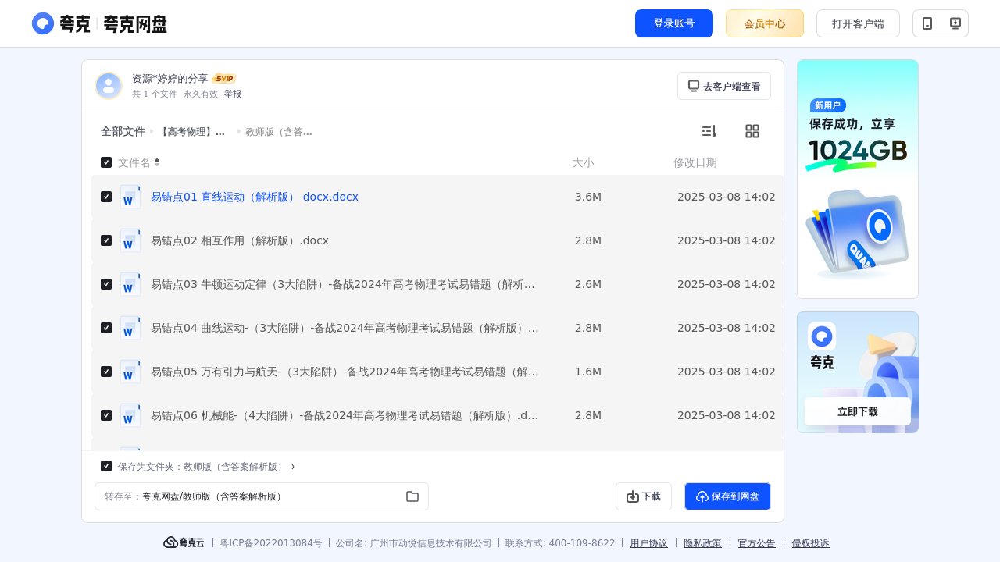The width and height of the screenshot is (1000, 562).
Task: Click Word icon of 易错点04 曲线运动 file
Action: click(130, 328)
